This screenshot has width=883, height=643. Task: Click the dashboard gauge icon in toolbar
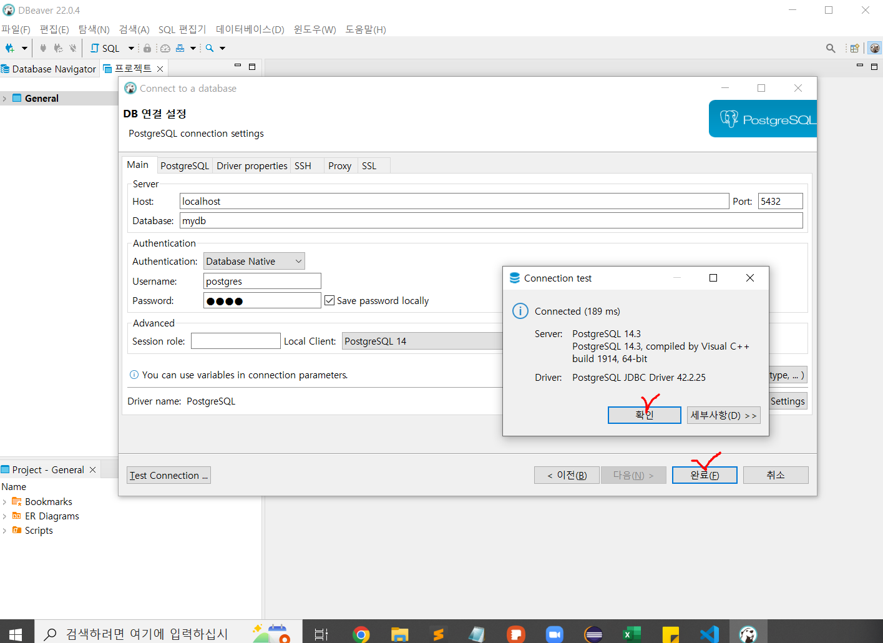tap(165, 48)
